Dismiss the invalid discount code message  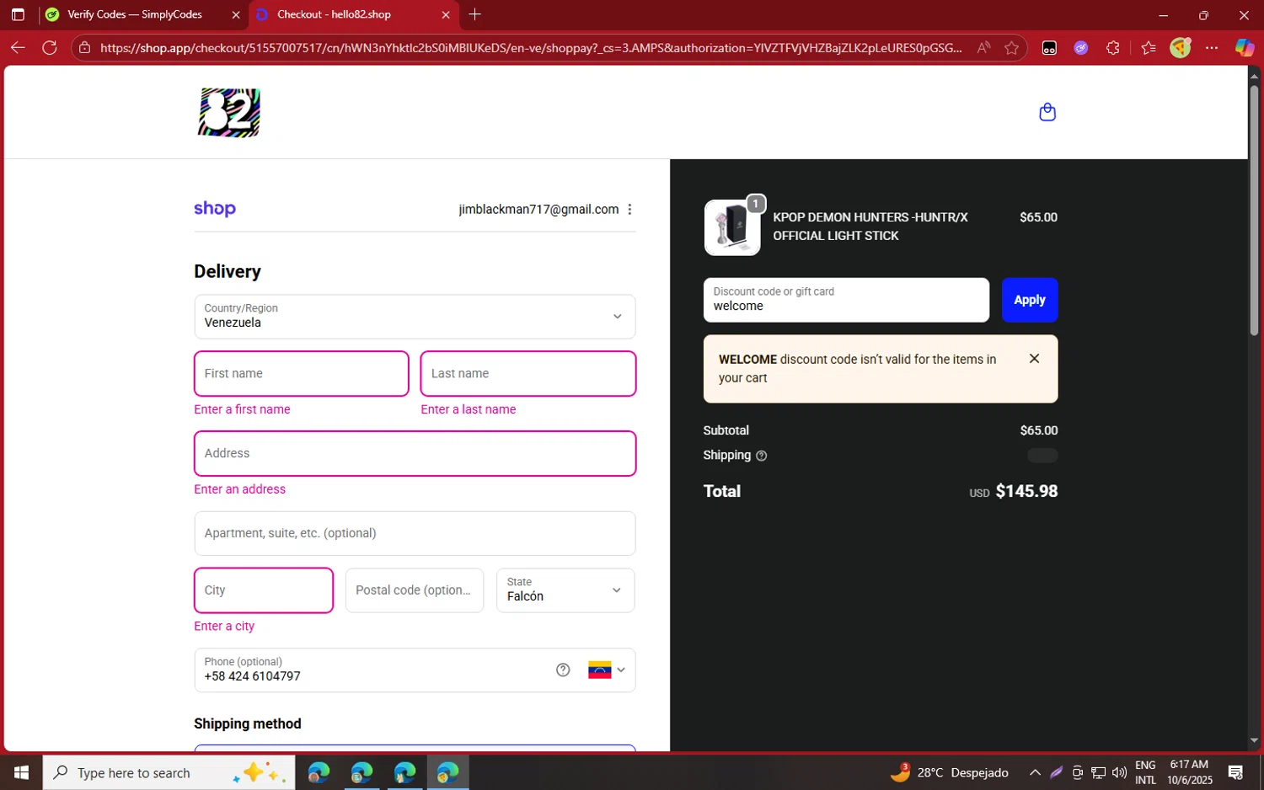pyautogui.click(x=1034, y=359)
